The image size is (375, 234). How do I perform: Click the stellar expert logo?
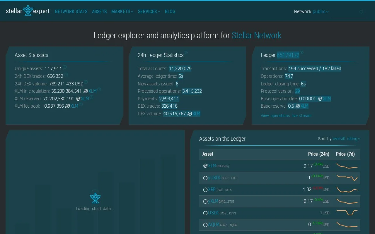[28, 11]
